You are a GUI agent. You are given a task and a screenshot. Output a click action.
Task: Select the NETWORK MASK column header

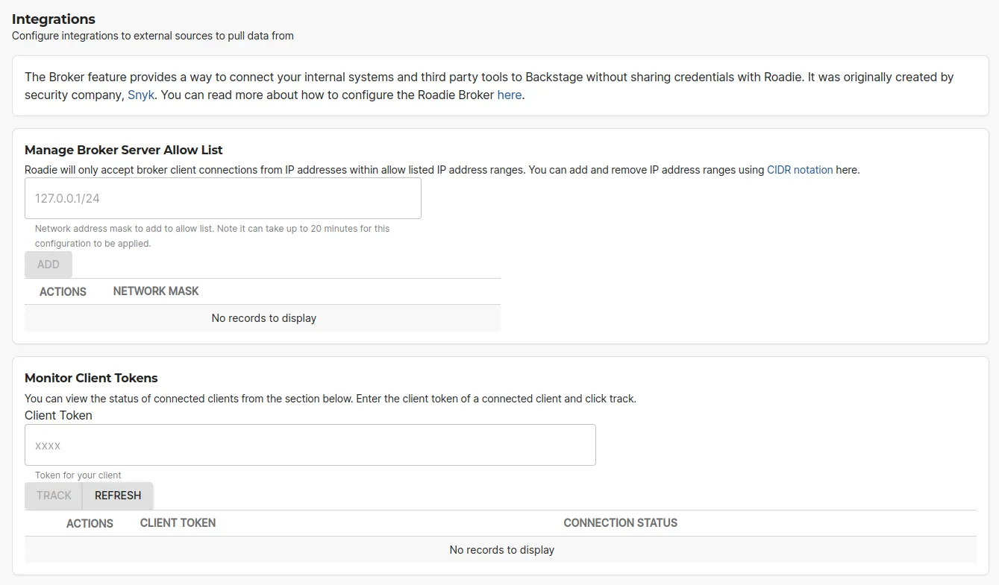(155, 291)
